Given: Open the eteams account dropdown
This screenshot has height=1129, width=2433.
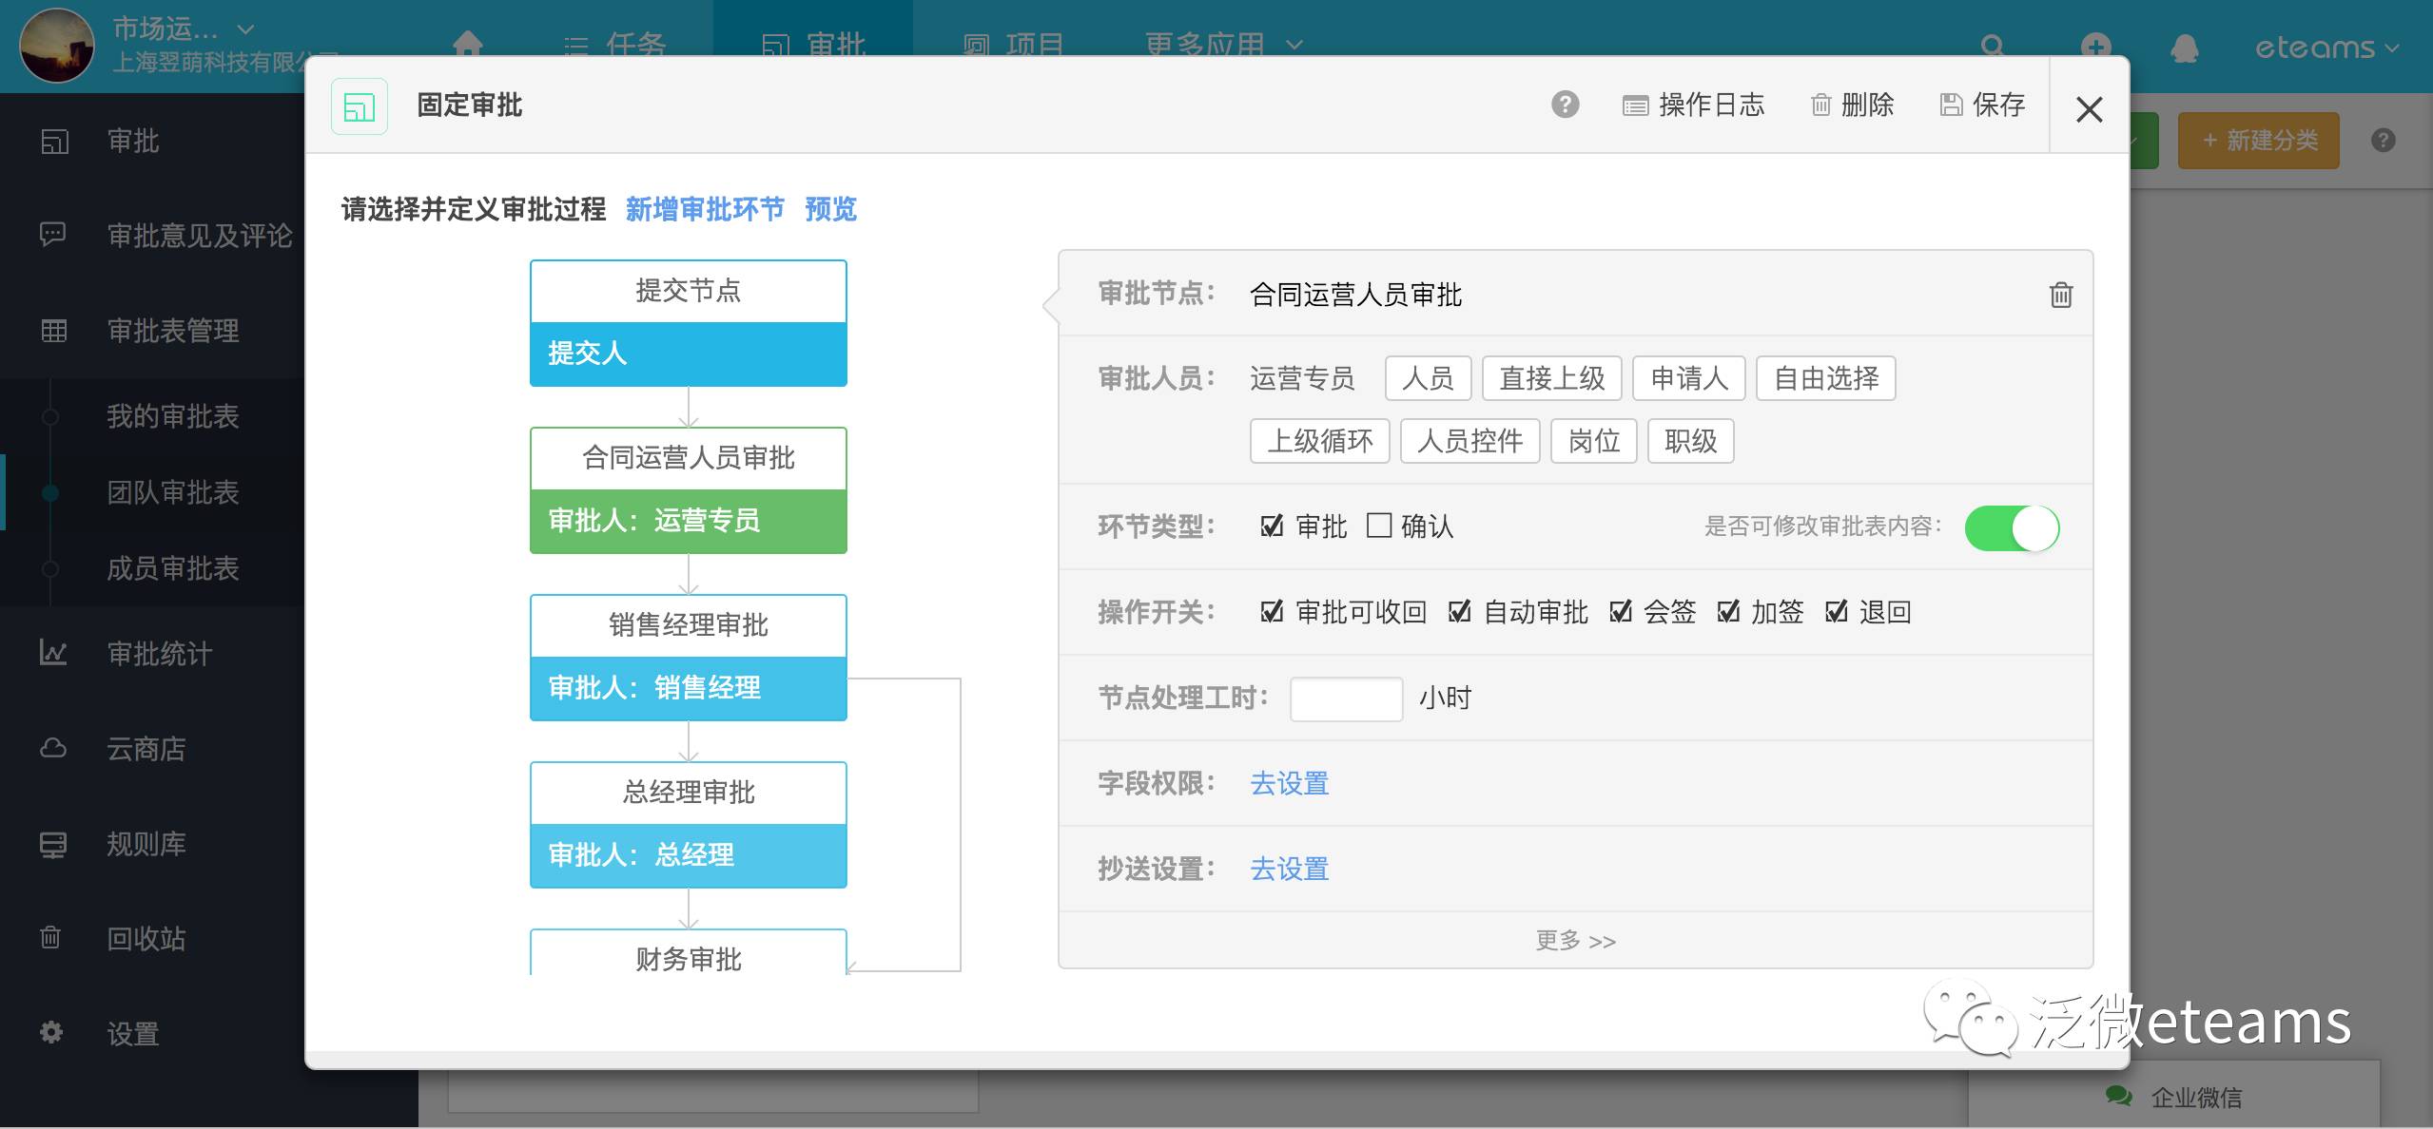Looking at the screenshot, I should point(2326,48).
